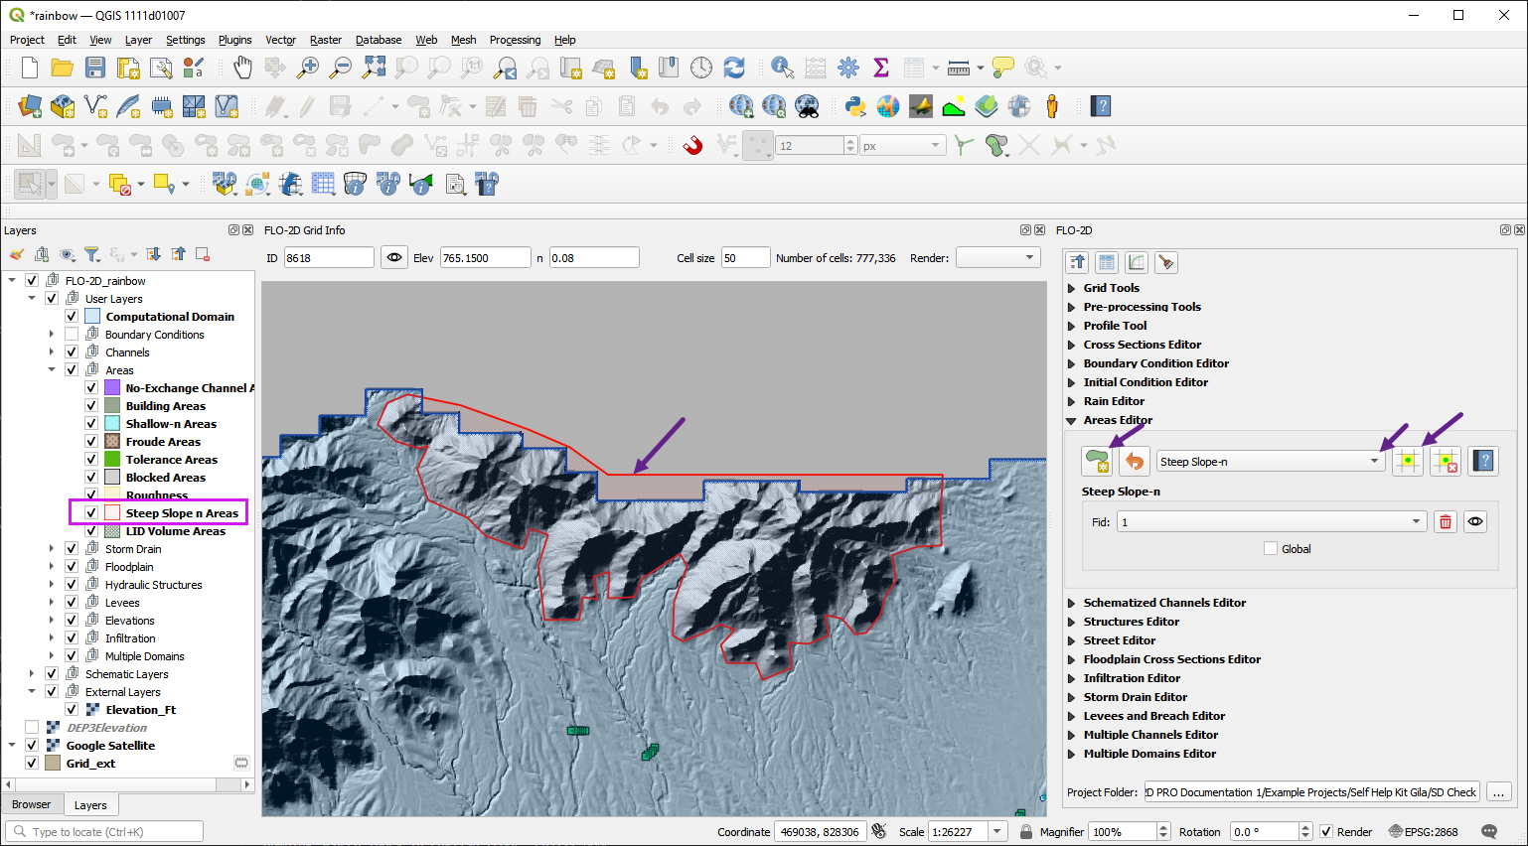This screenshot has height=846, width=1528.
Task: Click the project folder browse button
Action: (x=1498, y=792)
